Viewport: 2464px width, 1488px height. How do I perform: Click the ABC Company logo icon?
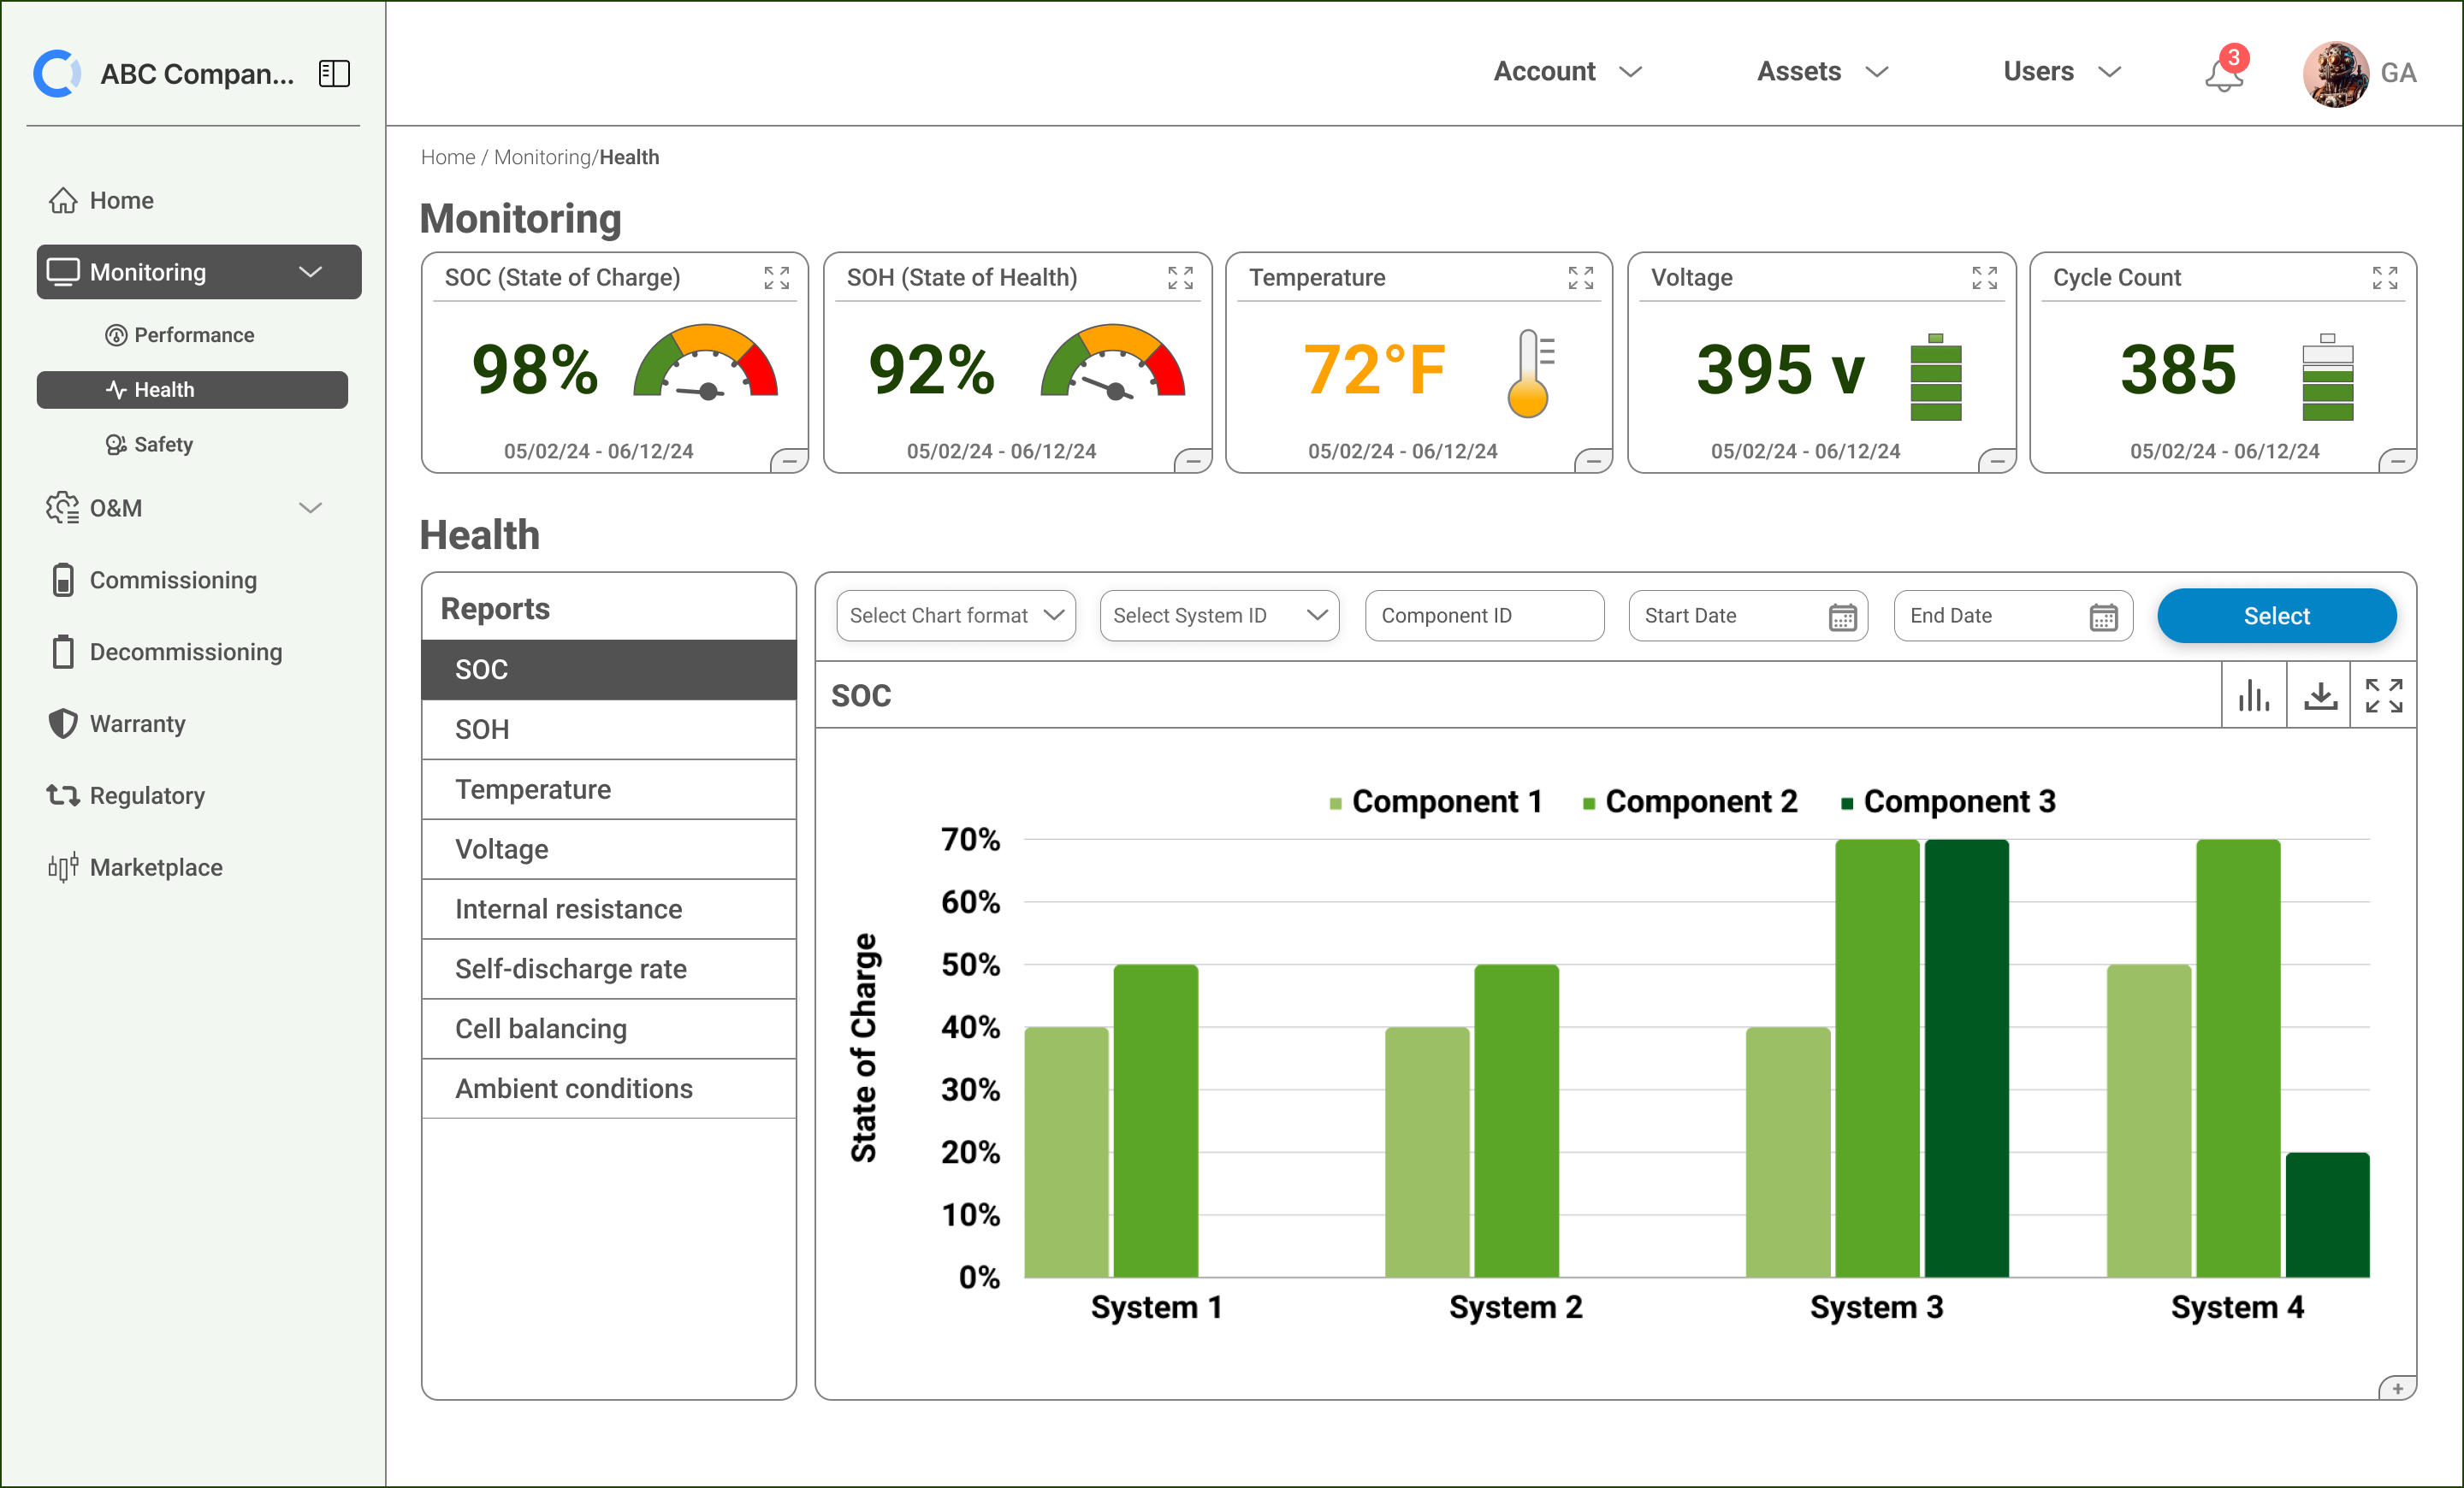point(57,73)
